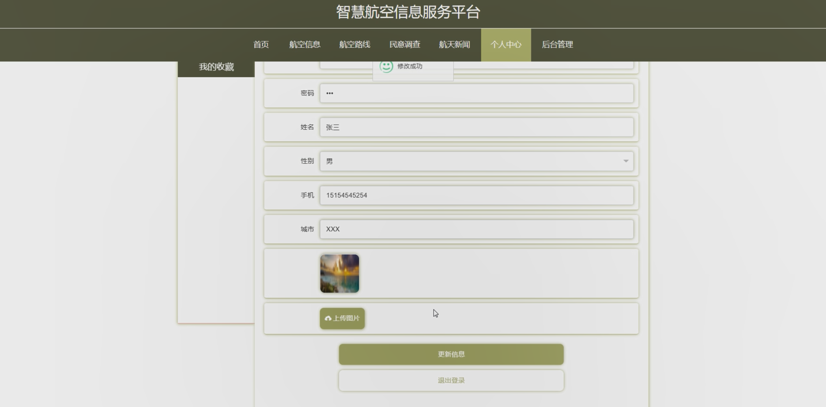Expand the 性别 dropdown arrow
This screenshot has width=826, height=407.
pos(626,161)
